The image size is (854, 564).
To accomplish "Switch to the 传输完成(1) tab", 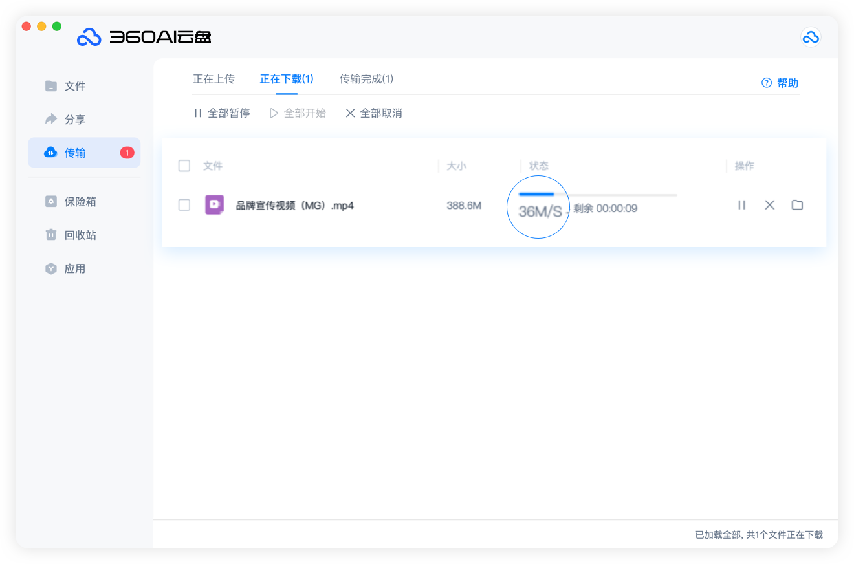I will [x=366, y=79].
